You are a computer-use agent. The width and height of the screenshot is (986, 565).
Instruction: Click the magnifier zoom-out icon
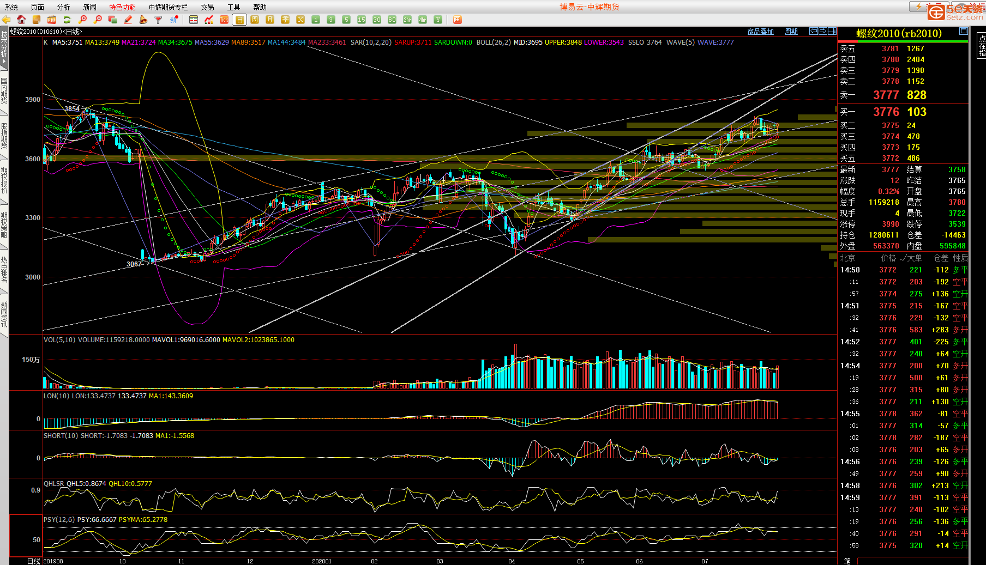98,20
